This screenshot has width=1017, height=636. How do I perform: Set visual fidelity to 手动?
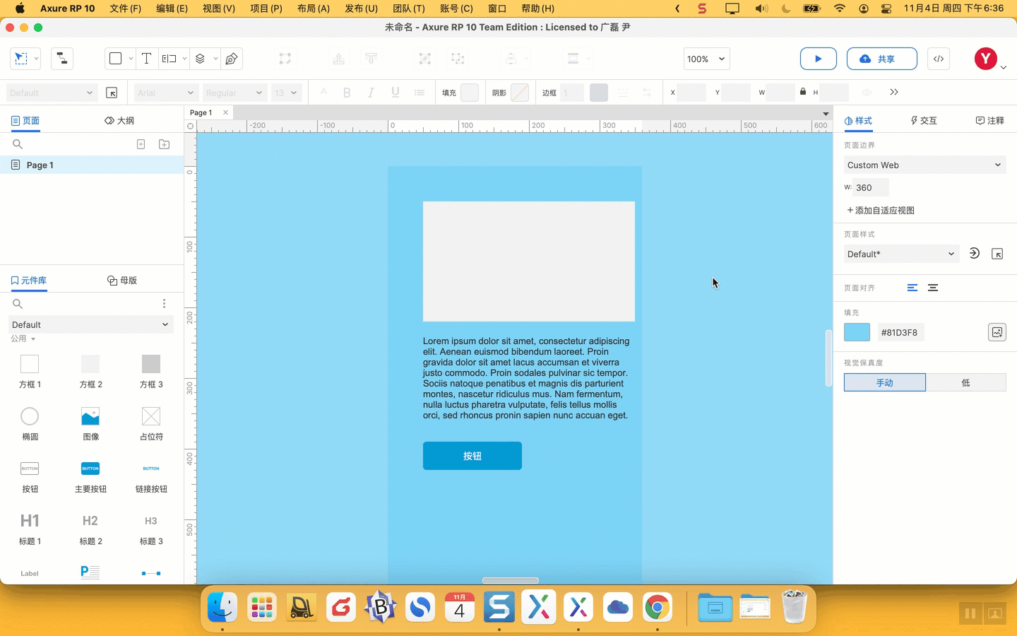(x=885, y=382)
